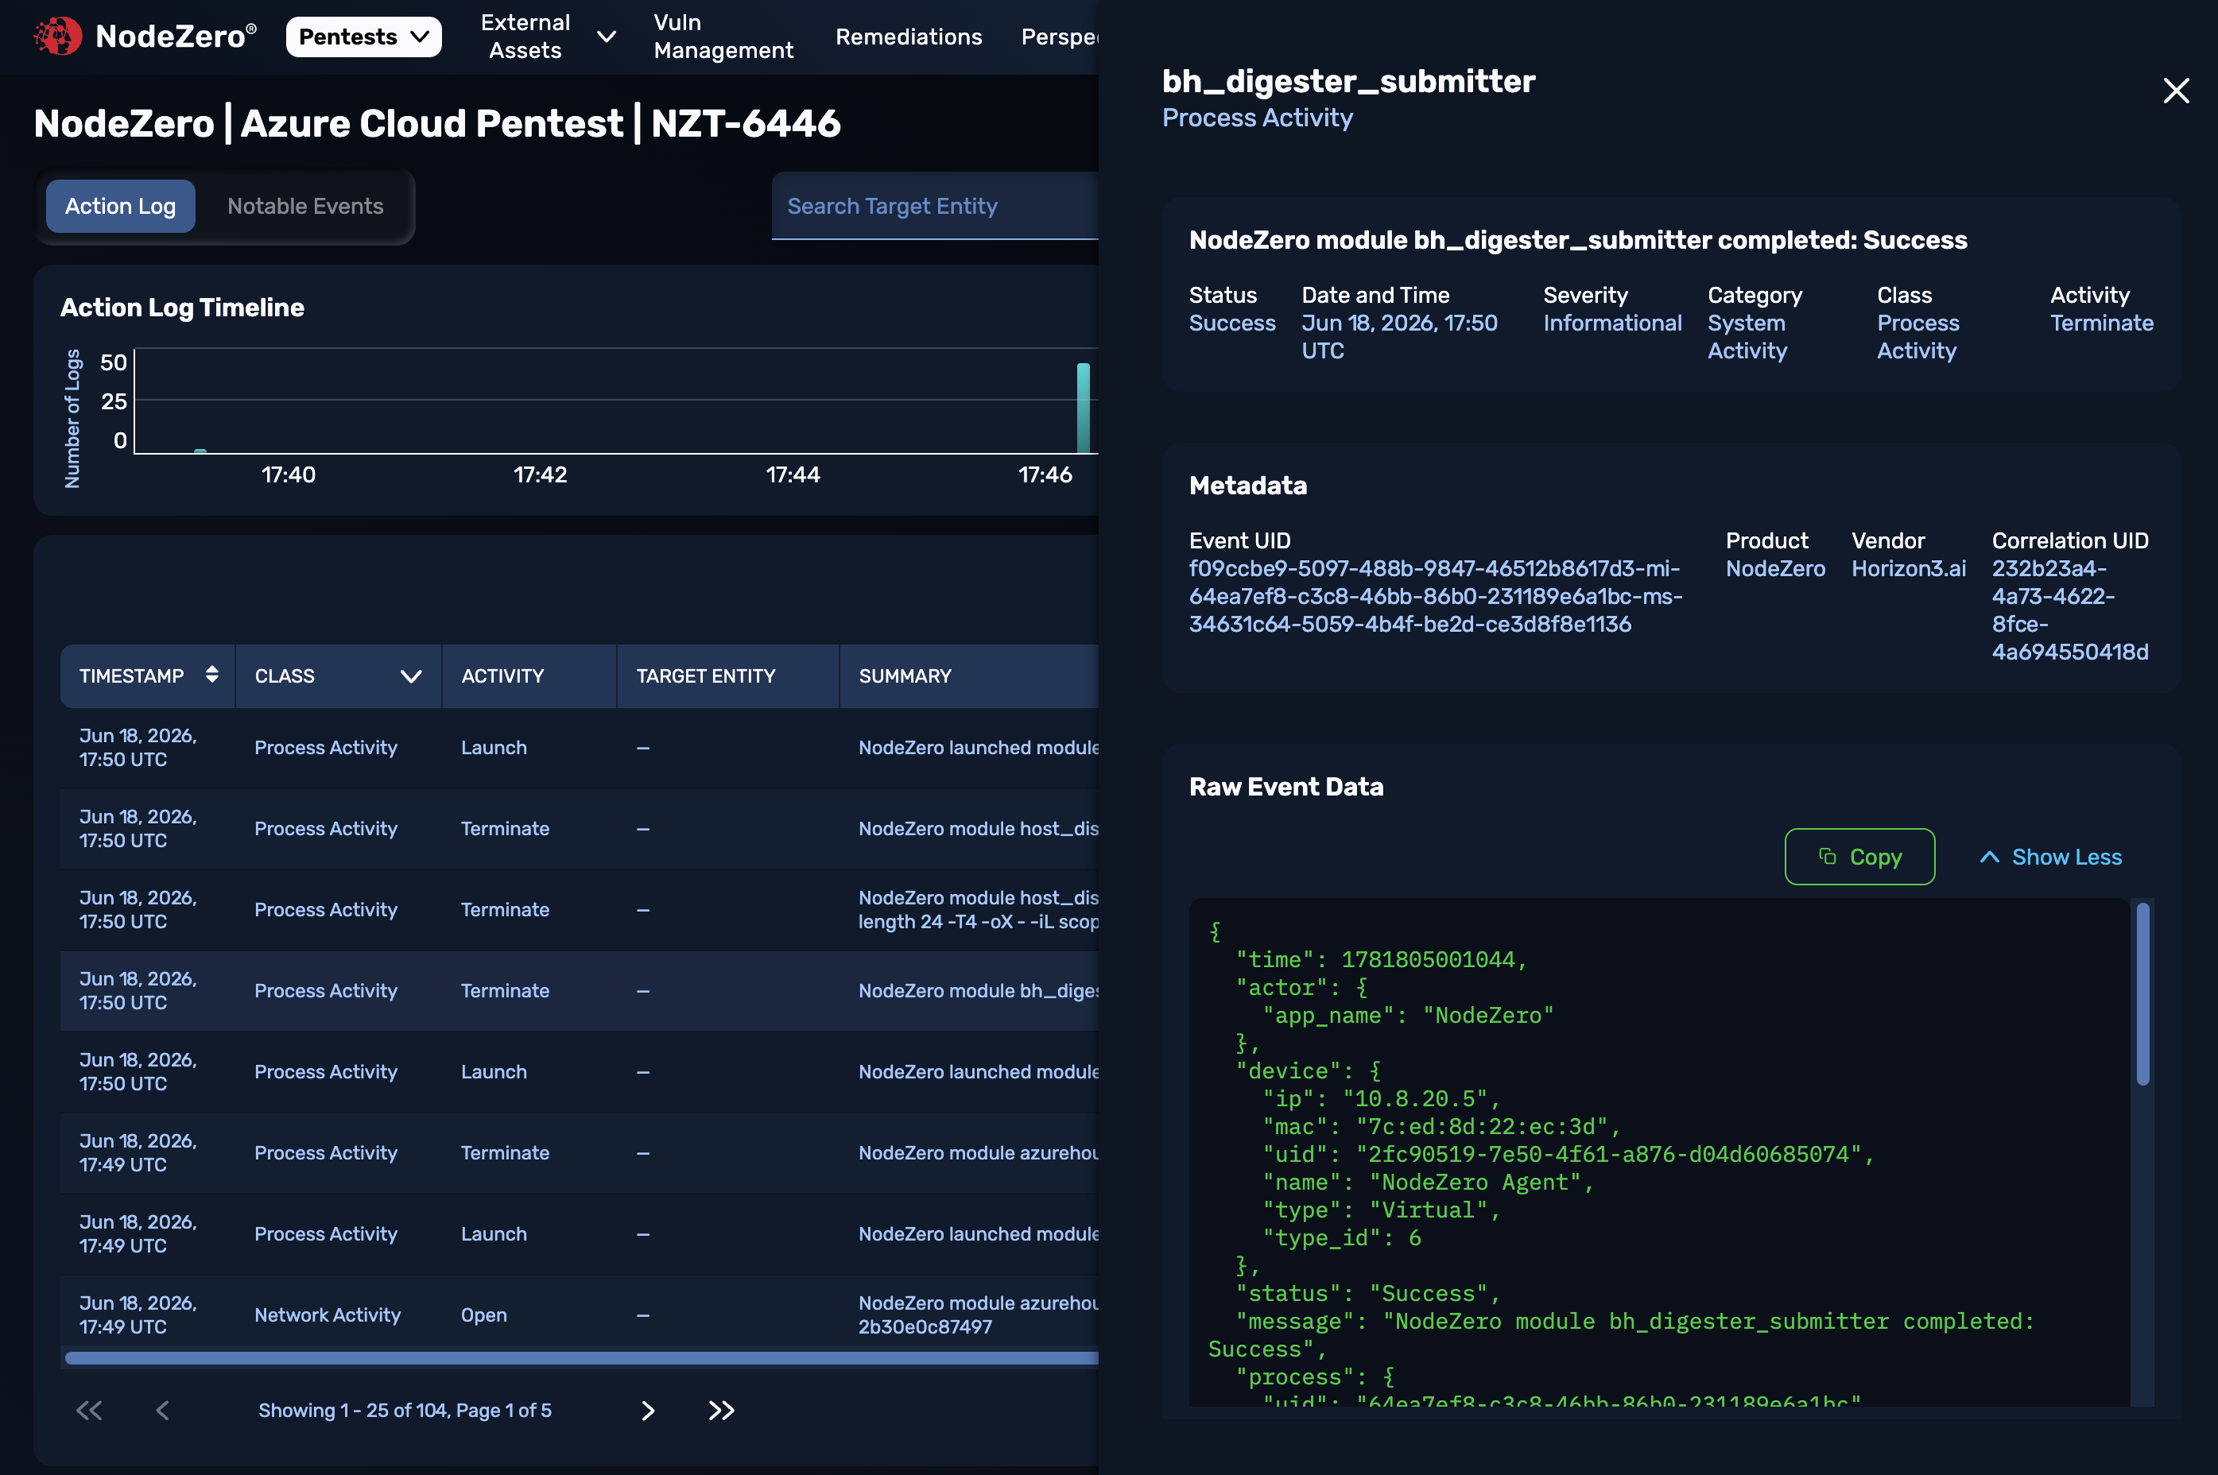
Task: Click the Terminate activity value in the detail panel
Action: pyautogui.click(x=2101, y=323)
